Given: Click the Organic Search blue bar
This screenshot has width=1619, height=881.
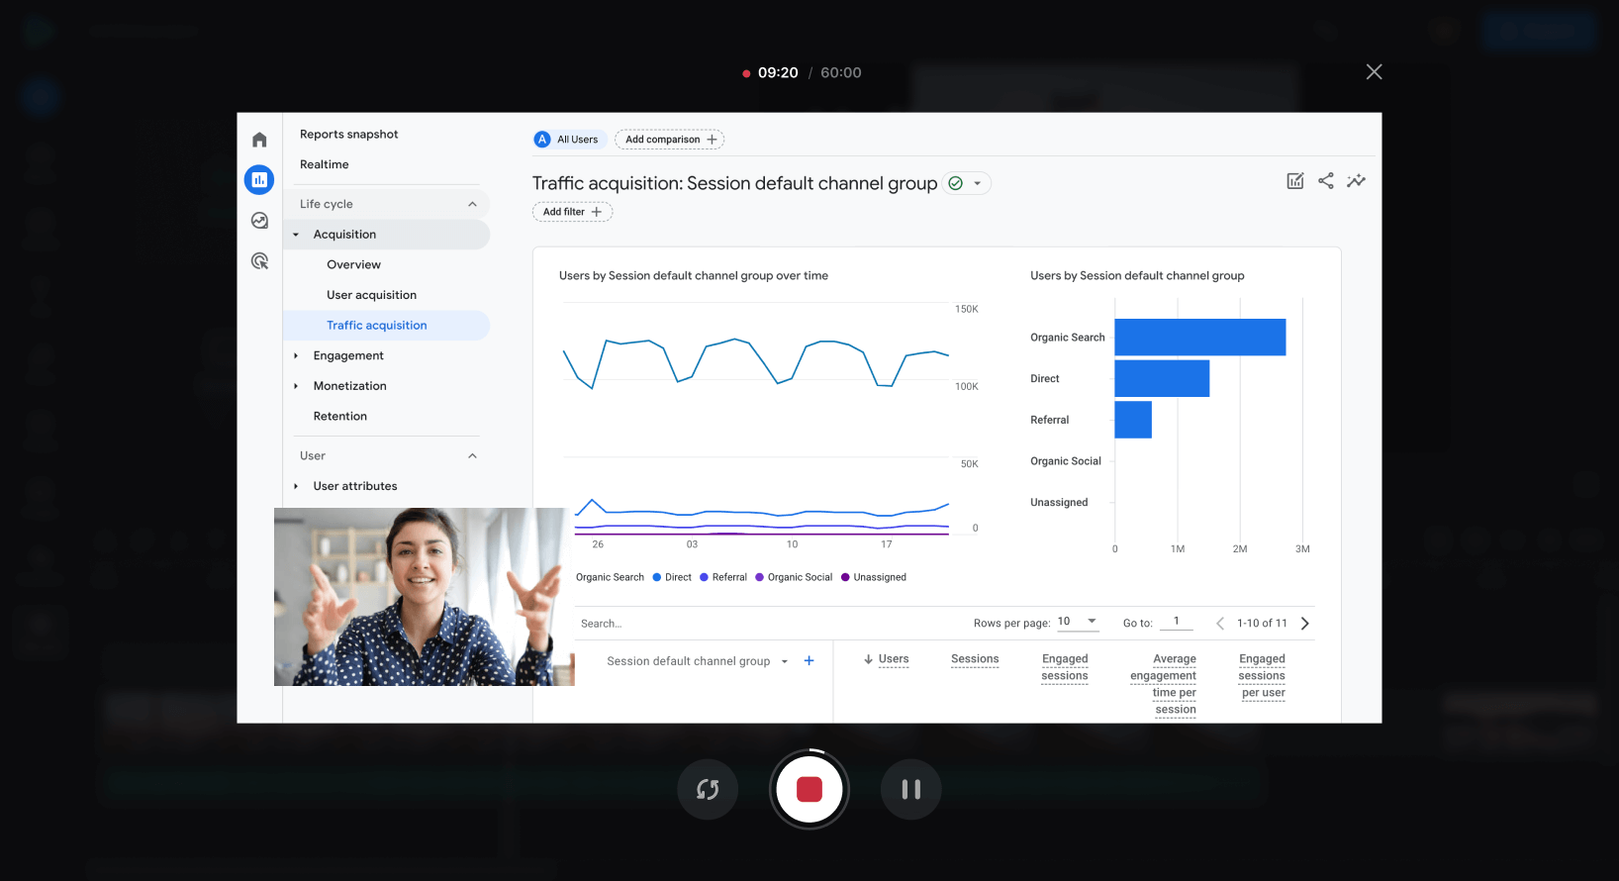Looking at the screenshot, I should [1199, 338].
